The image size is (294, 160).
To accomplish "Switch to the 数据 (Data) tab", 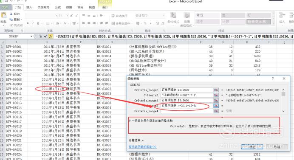I will [x=69, y=7].
